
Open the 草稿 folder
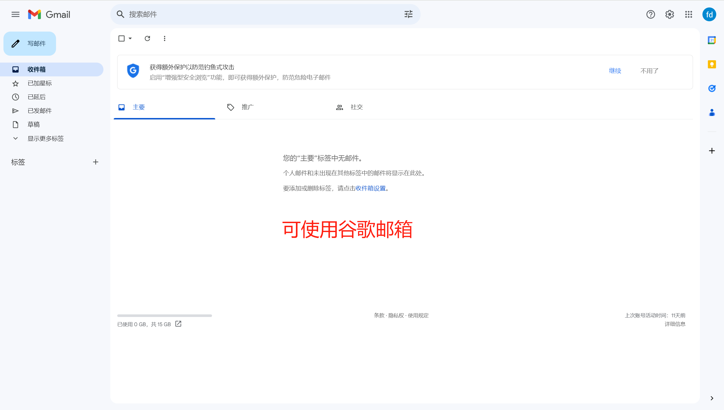[x=52, y=125]
